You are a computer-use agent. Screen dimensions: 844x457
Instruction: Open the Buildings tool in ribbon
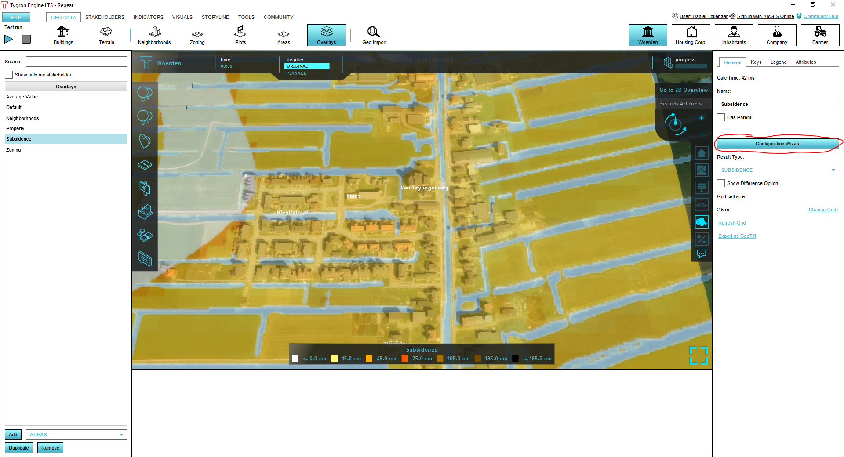point(63,35)
